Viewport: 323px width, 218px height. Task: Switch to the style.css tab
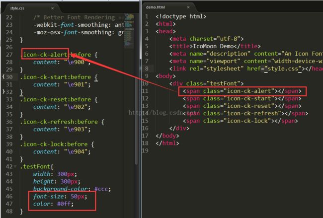17,8
